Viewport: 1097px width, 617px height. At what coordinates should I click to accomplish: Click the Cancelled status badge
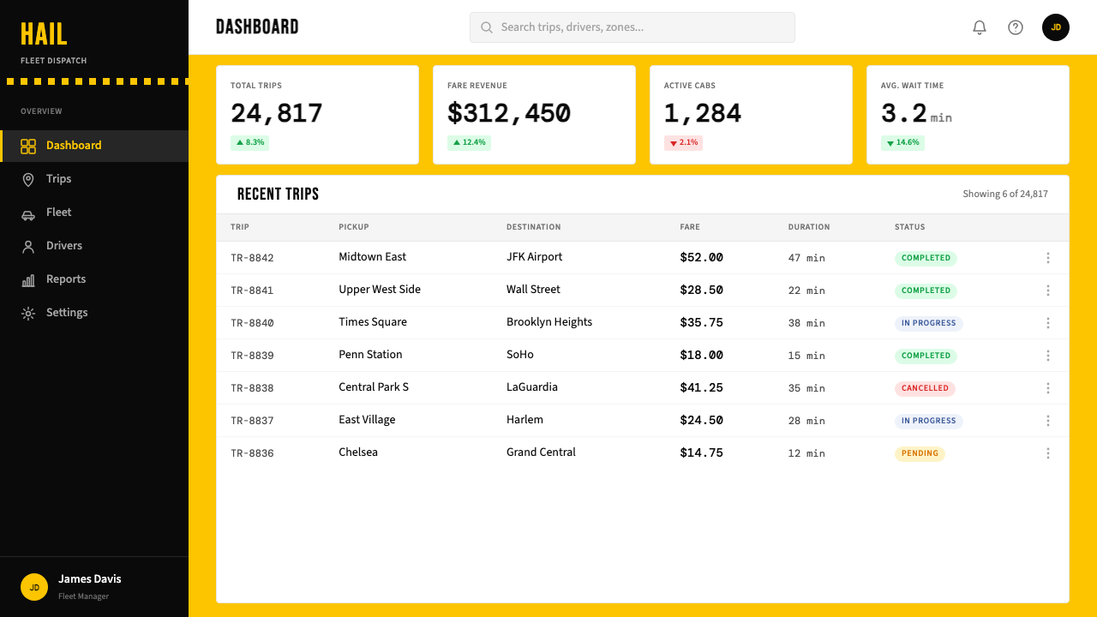[925, 388]
